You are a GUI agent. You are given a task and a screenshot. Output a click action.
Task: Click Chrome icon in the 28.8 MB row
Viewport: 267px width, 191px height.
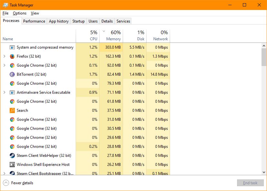[x=12, y=147]
